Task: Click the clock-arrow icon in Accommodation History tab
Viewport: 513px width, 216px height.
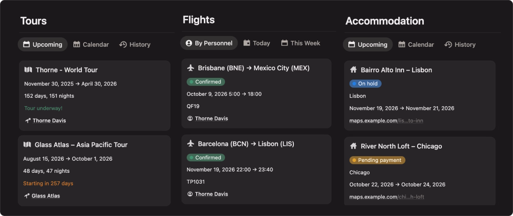Action: point(448,45)
